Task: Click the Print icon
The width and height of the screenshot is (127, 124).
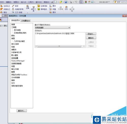Action: click(x=71, y=2)
